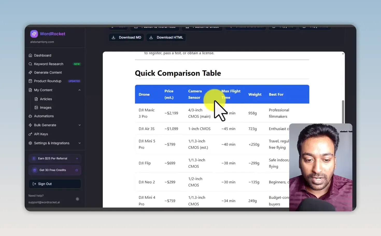Click the "DJI Air 3S" cell

tap(146, 129)
